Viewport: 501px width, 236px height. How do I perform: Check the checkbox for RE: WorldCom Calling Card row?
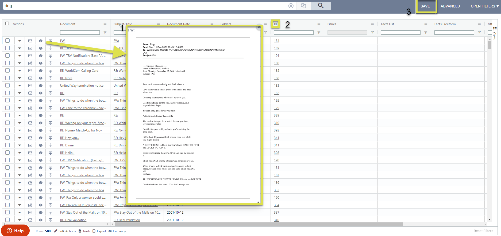pyautogui.click(x=7, y=70)
